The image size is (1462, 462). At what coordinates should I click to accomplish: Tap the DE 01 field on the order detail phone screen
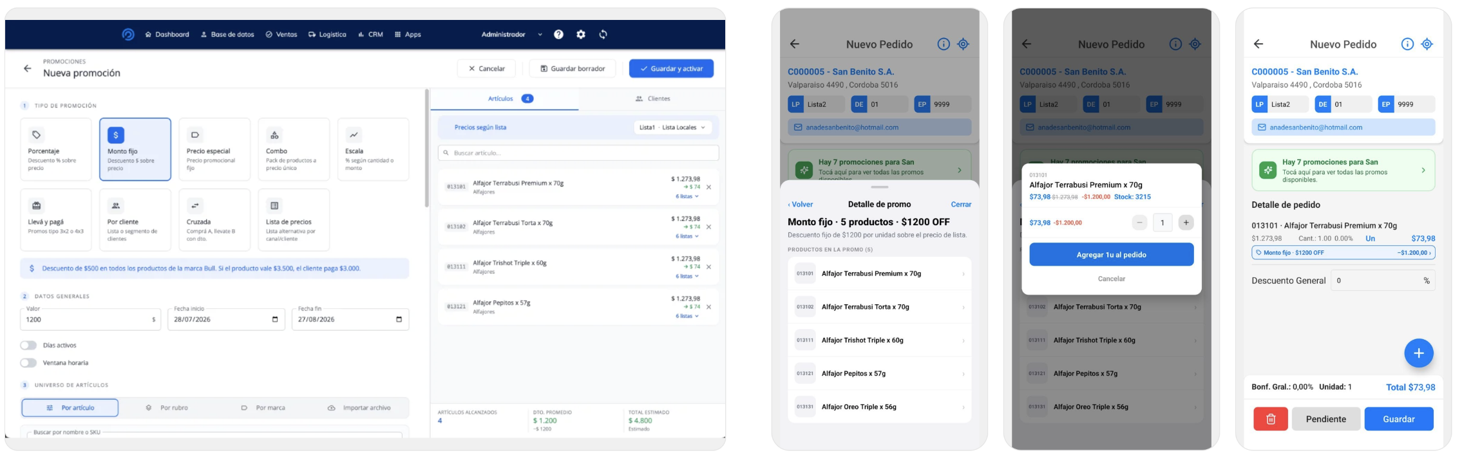[x=1343, y=104]
